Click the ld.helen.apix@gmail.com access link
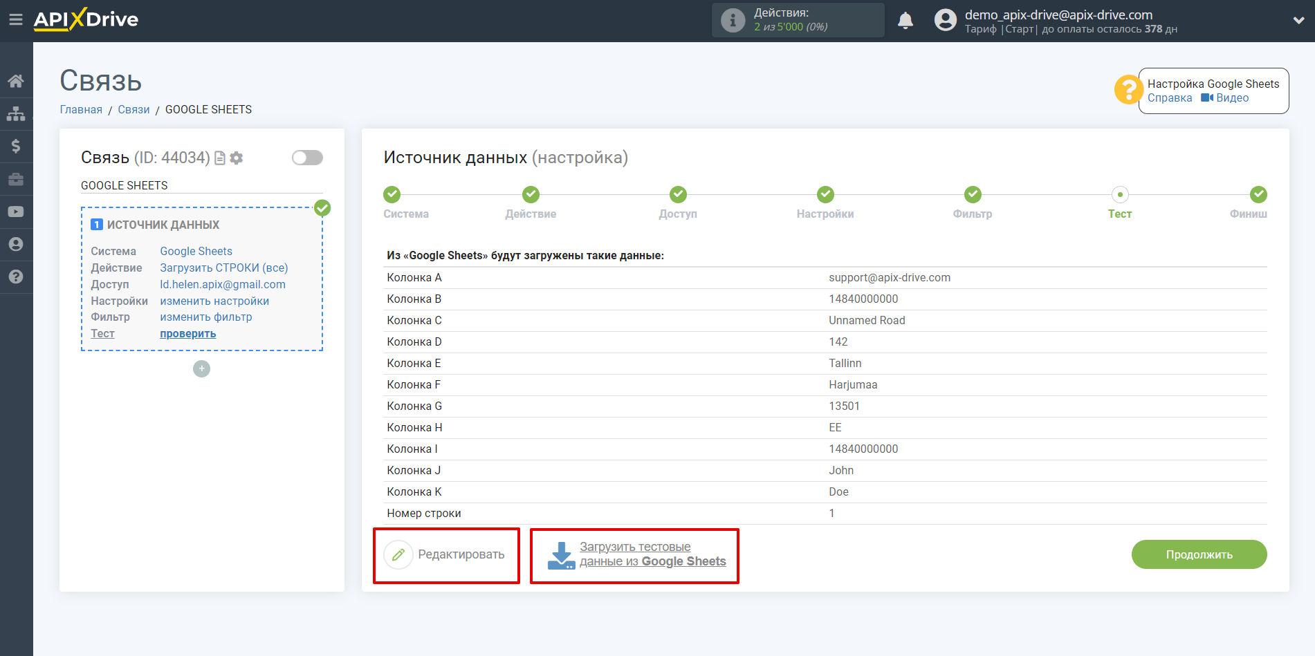This screenshot has width=1315, height=656. [x=223, y=284]
